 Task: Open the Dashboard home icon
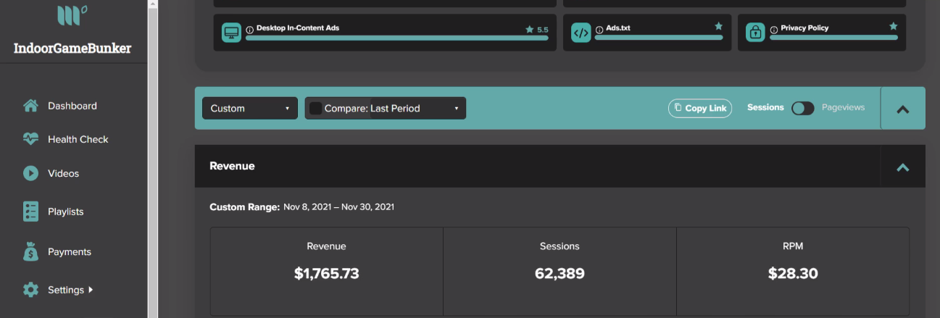[x=30, y=106]
